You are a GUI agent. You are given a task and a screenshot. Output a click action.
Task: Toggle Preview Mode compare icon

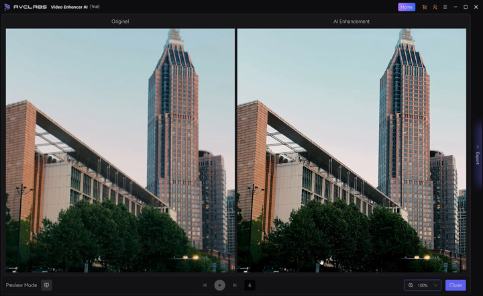[x=46, y=285]
